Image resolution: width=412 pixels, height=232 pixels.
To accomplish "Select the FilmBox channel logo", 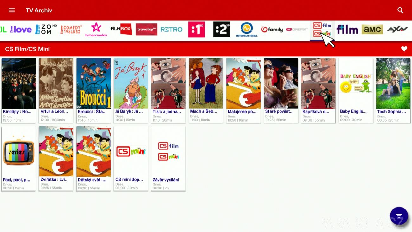I will 121,30.
